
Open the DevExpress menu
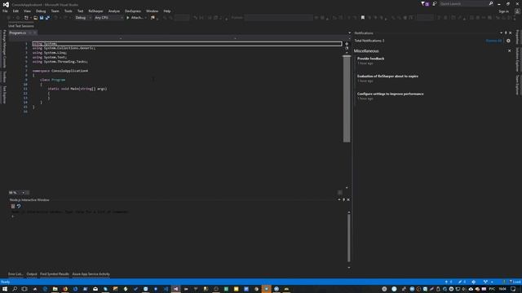click(133, 11)
